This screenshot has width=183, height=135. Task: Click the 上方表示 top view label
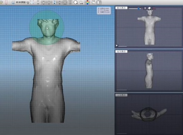121,95
